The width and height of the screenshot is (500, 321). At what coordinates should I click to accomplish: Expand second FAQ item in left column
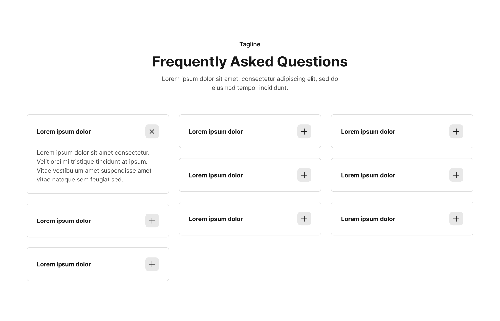[x=152, y=221]
